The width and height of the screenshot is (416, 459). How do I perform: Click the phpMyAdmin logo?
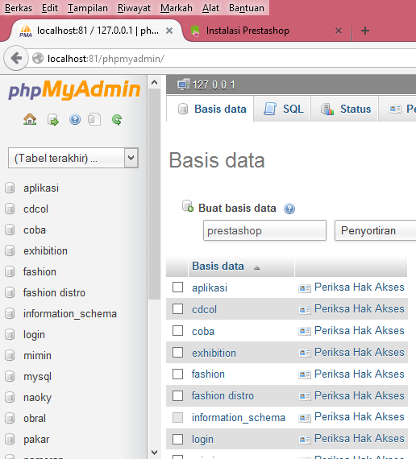74,89
